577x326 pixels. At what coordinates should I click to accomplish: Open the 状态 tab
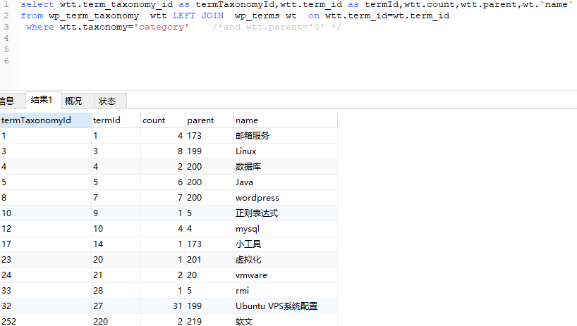click(110, 101)
